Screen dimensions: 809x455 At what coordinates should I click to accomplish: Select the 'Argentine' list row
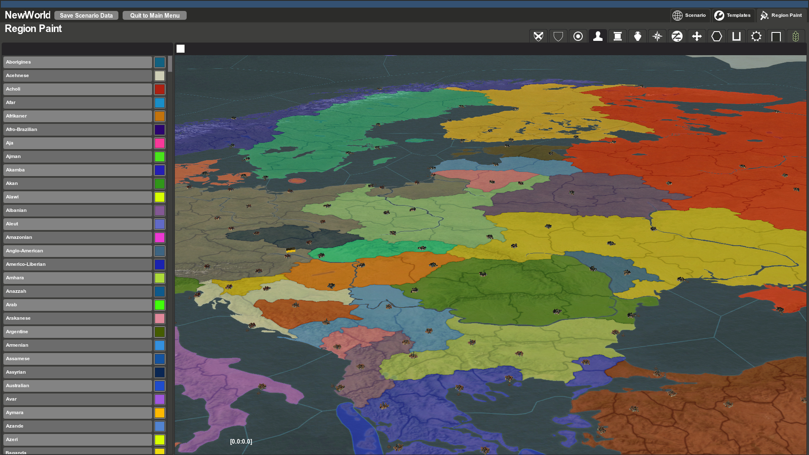point(78,332)
